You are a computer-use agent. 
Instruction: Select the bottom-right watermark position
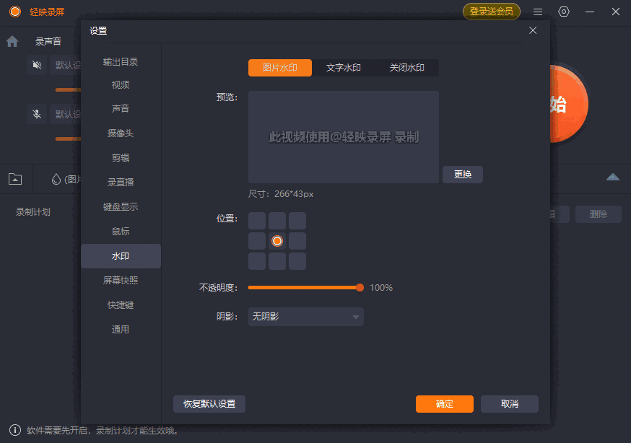coord(297,260)
